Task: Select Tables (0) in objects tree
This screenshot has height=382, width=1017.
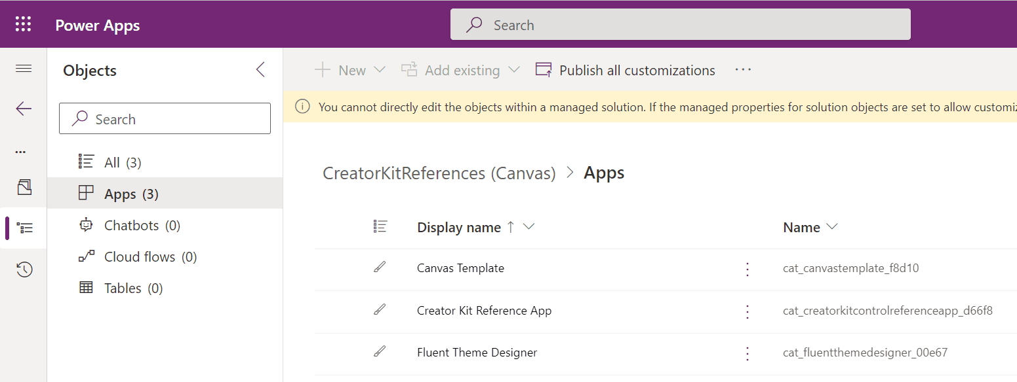Action: [165, 288]
